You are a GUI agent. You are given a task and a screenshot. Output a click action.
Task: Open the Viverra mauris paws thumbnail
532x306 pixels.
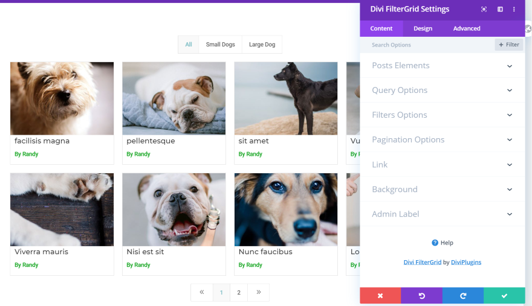pos(62,209)
